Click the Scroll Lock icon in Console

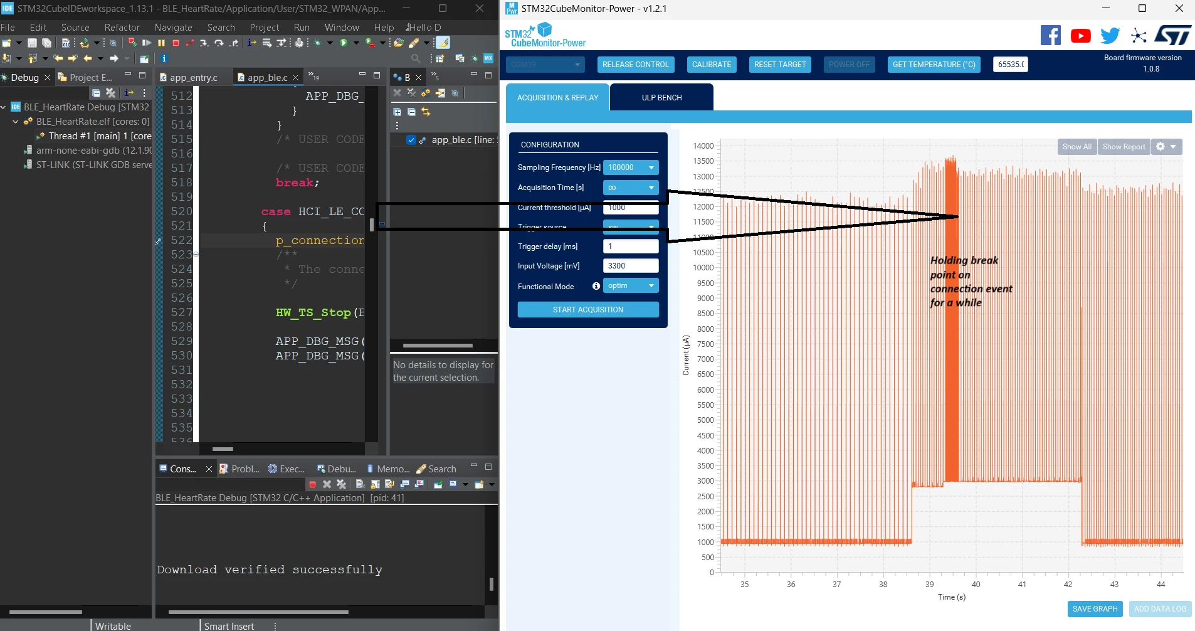coord(375,484)
